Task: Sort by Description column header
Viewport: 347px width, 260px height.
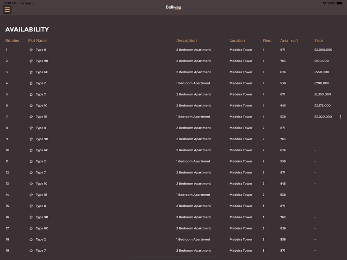Action: [x=186, y=41]
